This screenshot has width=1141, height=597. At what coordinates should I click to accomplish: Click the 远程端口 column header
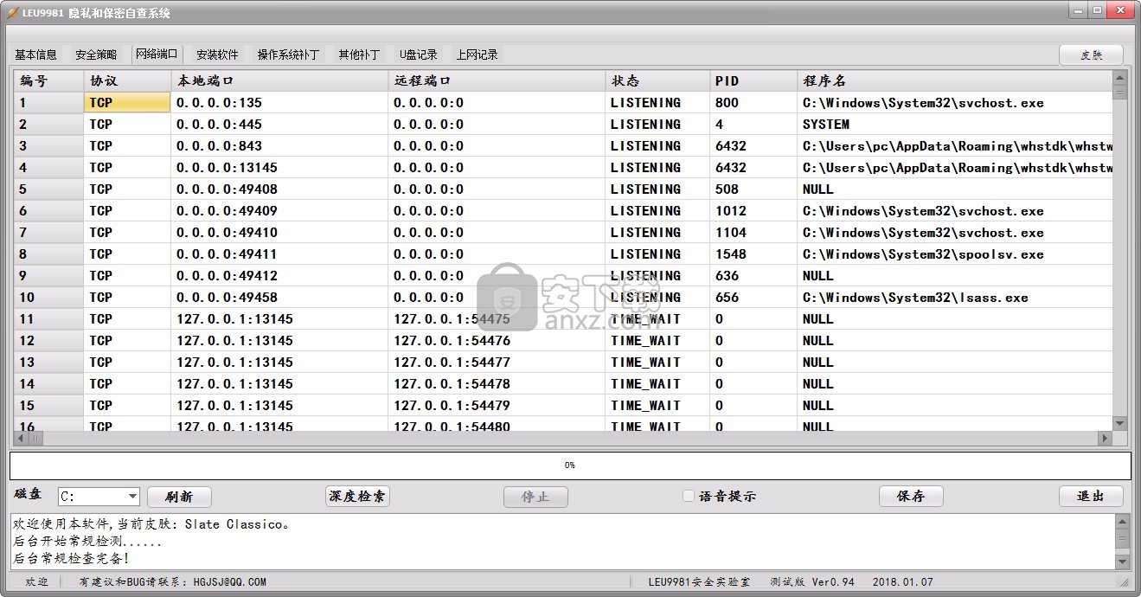tap(497, 80)
